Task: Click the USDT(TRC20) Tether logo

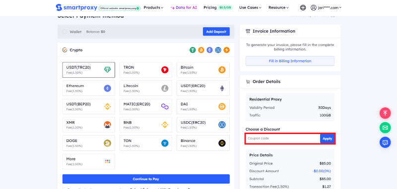Action: point(108,70)
